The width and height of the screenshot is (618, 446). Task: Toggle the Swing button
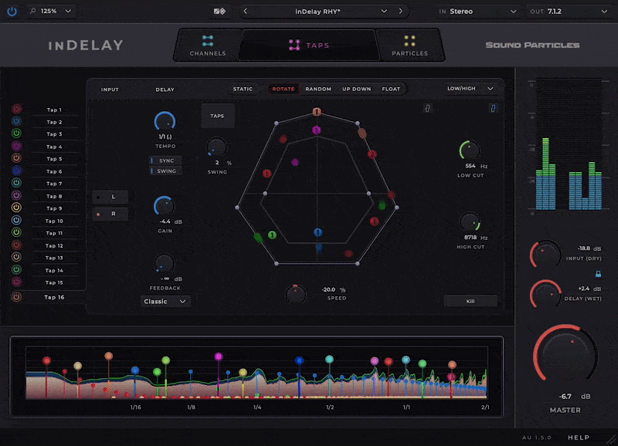point(166,171)
